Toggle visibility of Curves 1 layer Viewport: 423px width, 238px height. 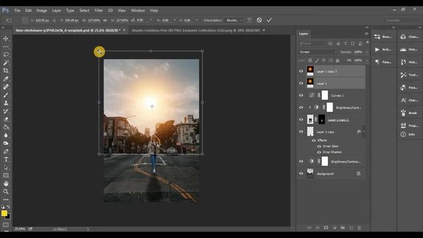click(x=301, y=95)
